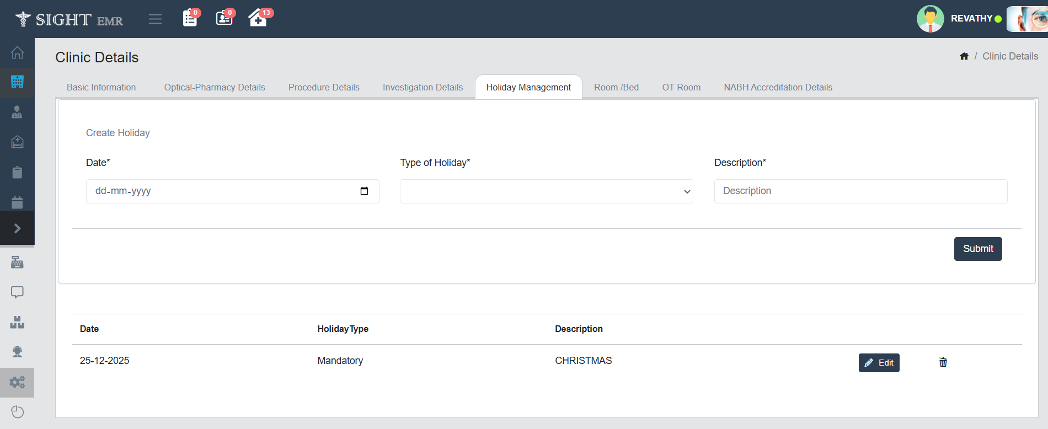This screenshot has width=1048, height=429.
Task: Open settings gears in the sidebar
Action: click(x=17, y=382)
